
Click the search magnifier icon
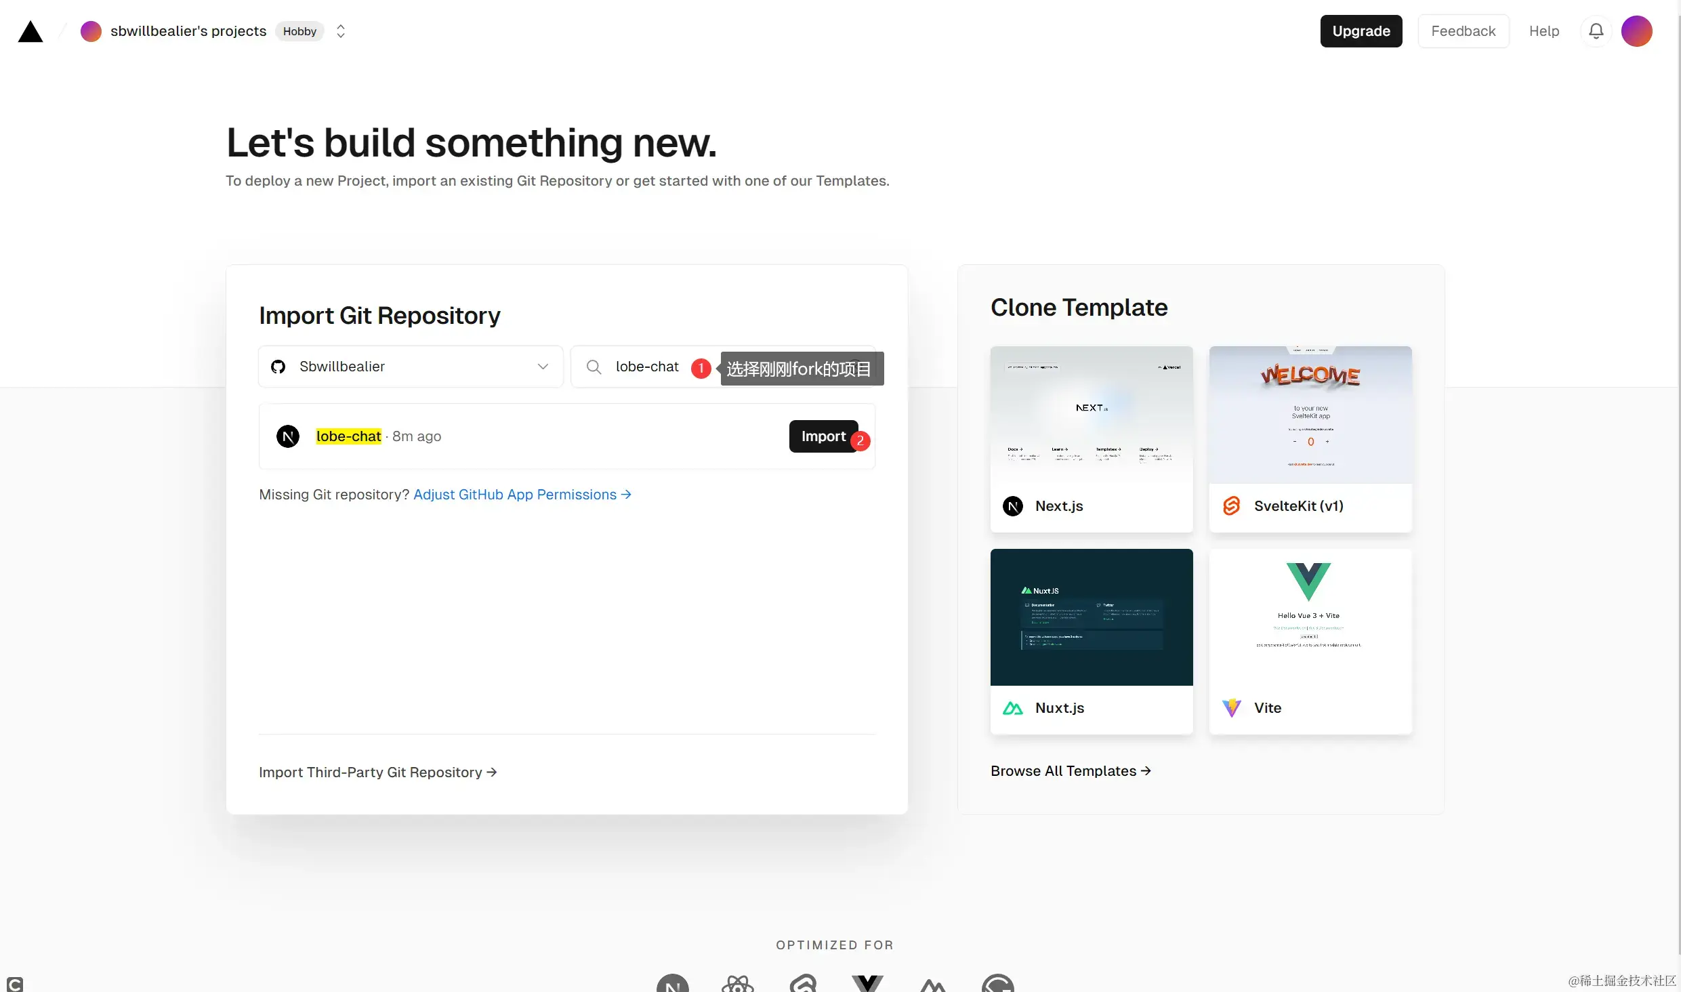coord(594,367)
